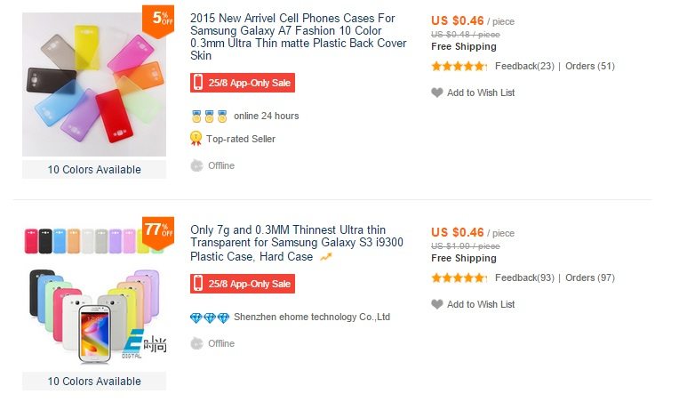Click Add to Wish List for Galaxy S3 case
The height and width of the screenshot is (402, 679).
(x=481, y=304)
